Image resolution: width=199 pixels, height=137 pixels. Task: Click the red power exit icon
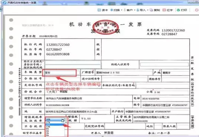197,10
